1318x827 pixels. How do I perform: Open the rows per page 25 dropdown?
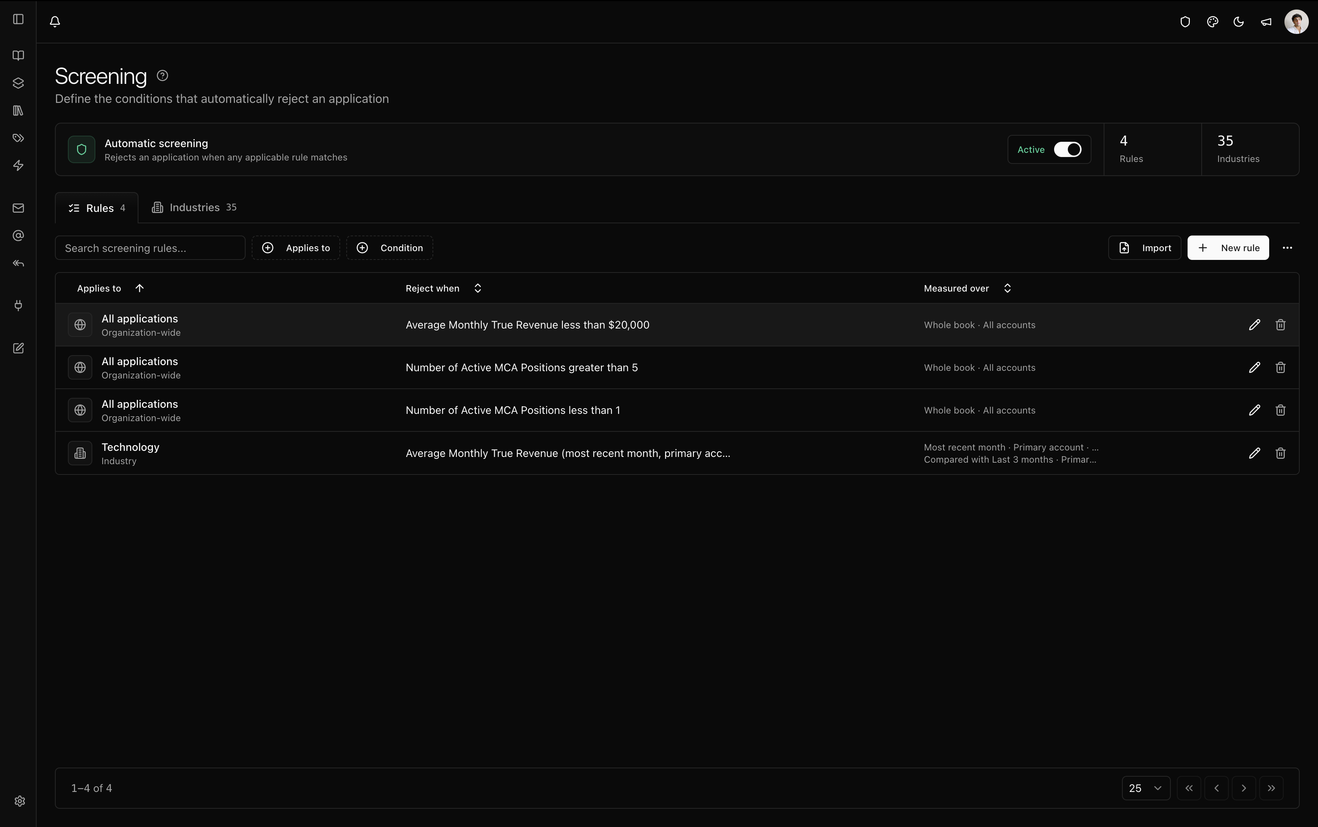tap(1146, 788)
